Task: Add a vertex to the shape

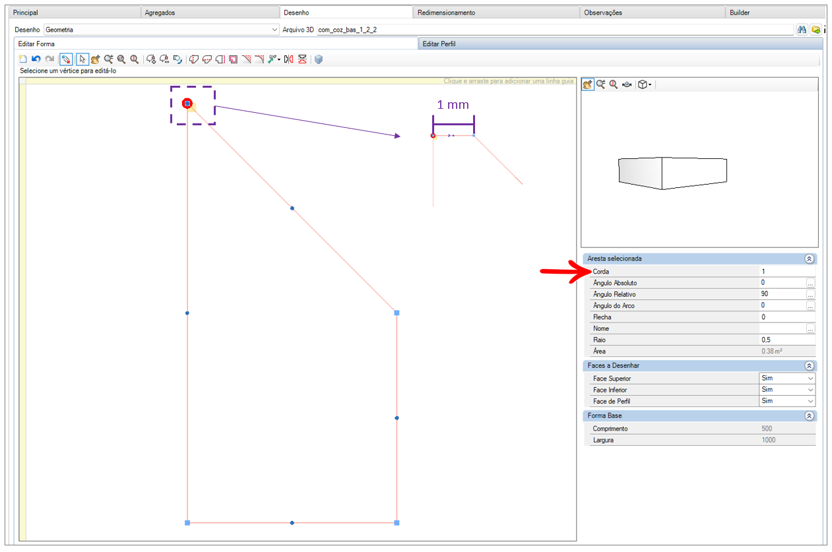Action: point(152,59)
